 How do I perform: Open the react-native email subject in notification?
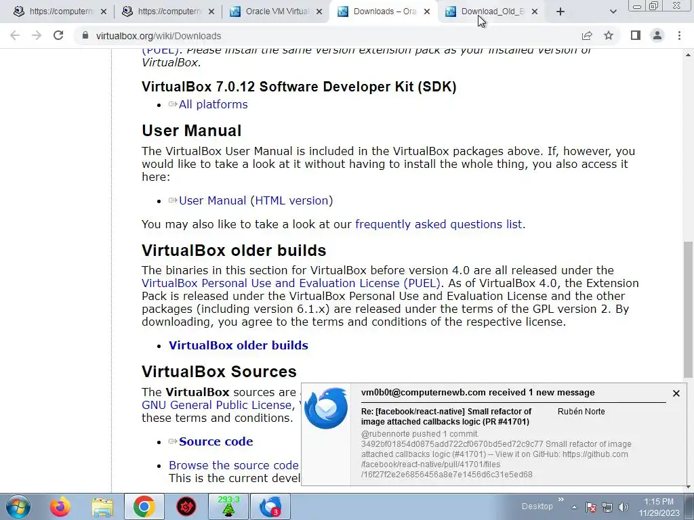pos(446,416)
